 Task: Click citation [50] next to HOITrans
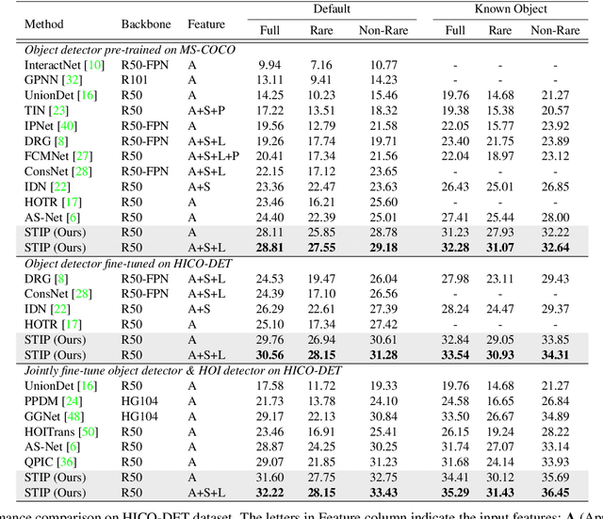[x=90, y=431]
